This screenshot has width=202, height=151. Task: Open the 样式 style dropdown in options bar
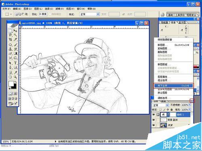(x=89, y=14)
